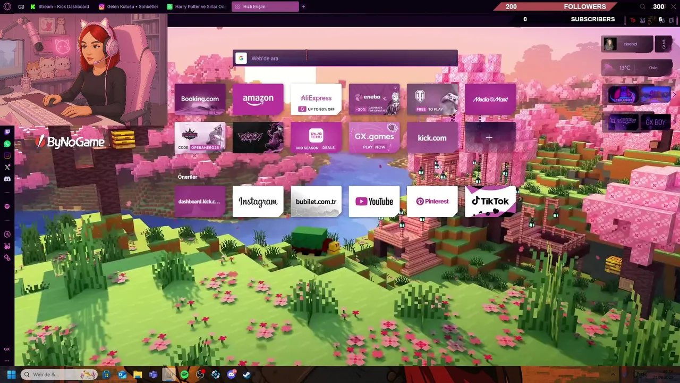
Task: Open Spotify from the taskbar
Action: (184, 374)
